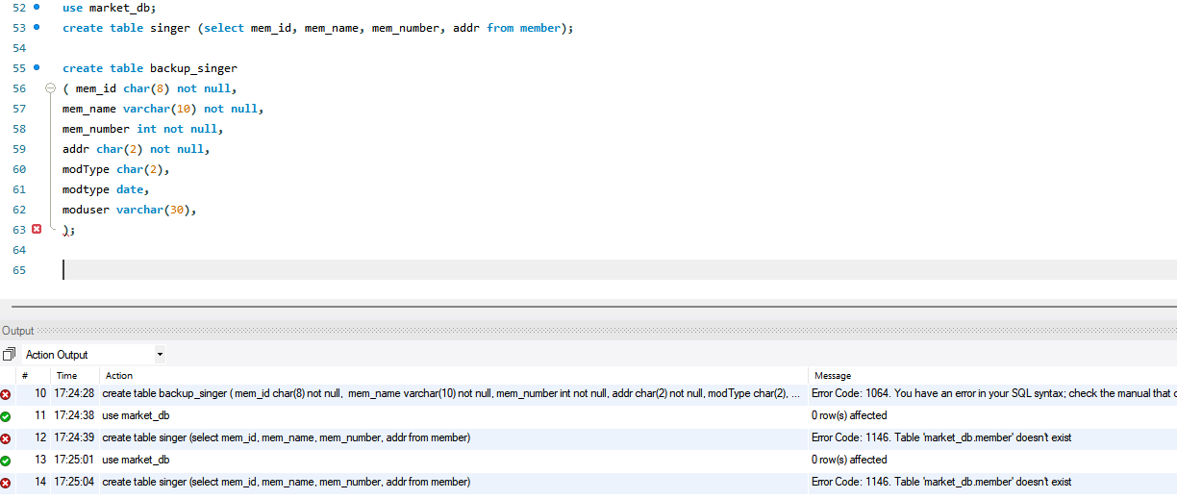
Task: Click 'modtype date,' on line 61
Action: coord(106,189)
